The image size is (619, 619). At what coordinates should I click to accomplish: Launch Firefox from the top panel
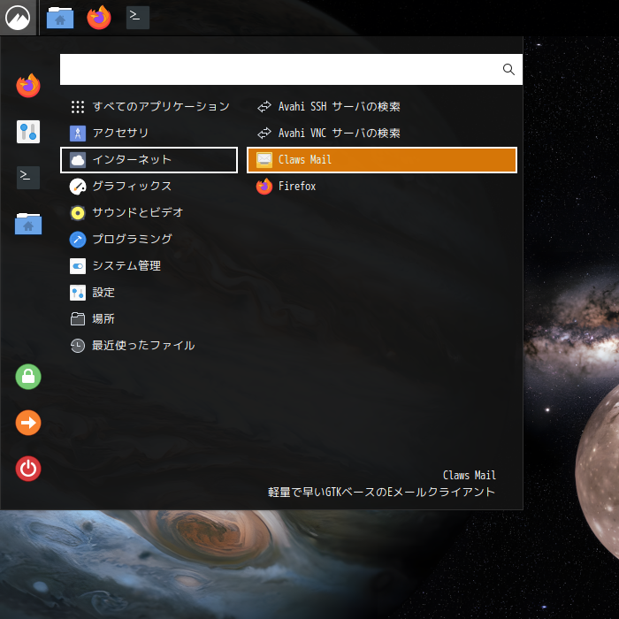coord(99,18)
